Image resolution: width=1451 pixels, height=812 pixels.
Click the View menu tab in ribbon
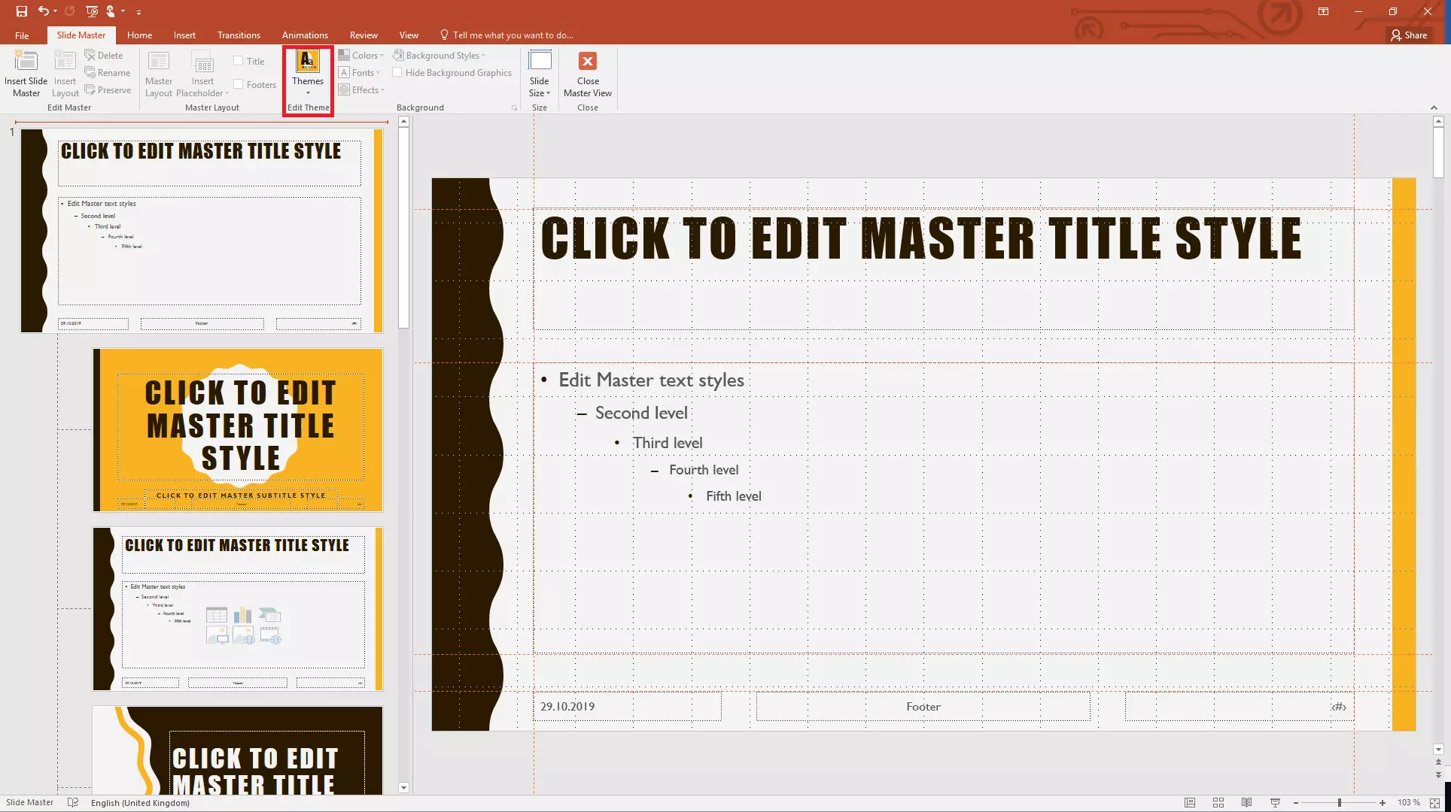409,35
